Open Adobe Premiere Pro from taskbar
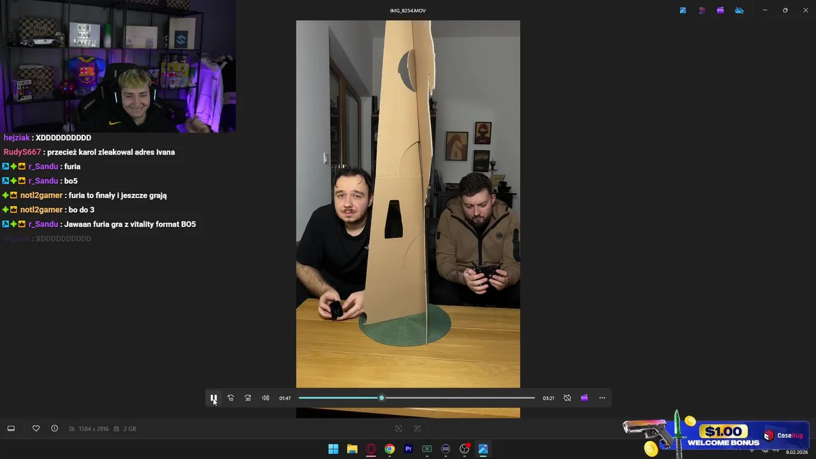This screenshot has width=816, height=459. 409,449
